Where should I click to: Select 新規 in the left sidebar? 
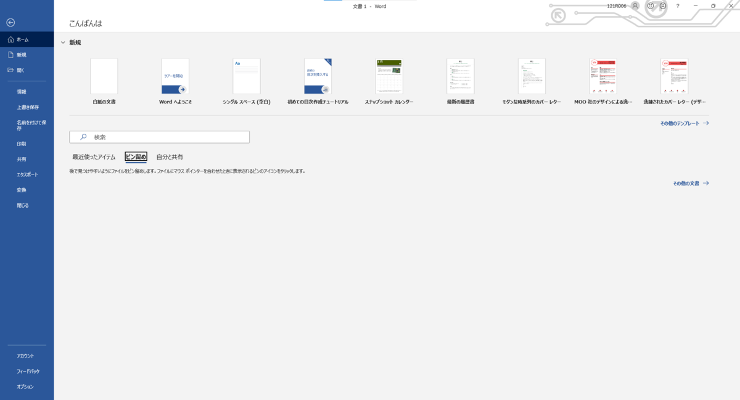[27, 55]
